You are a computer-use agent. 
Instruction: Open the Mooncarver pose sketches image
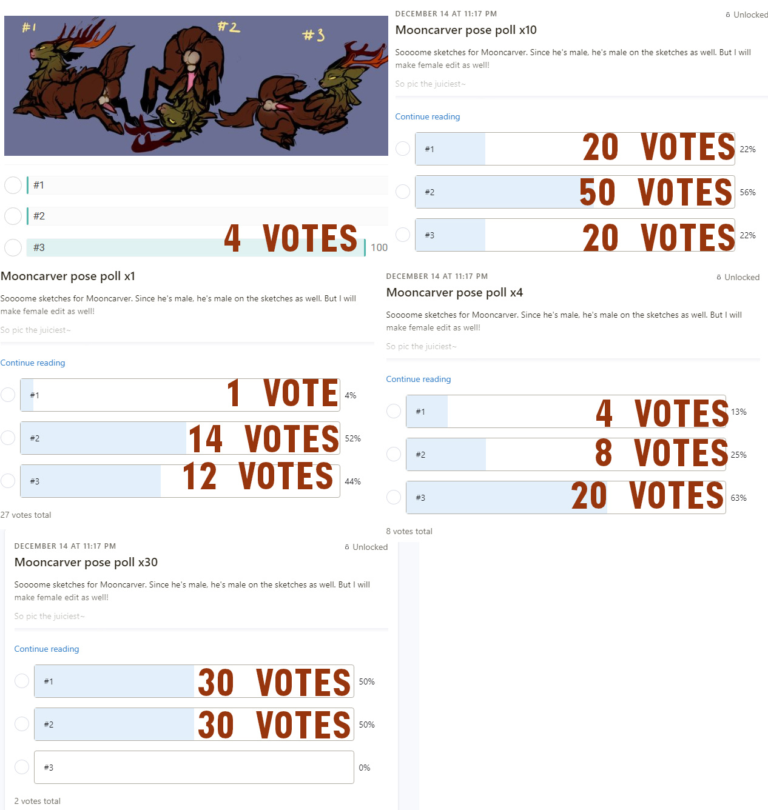pyautogui.click(x=196, y=85)
